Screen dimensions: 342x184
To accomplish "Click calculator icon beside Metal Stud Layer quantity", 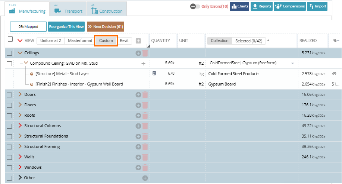I will point(154,74).
